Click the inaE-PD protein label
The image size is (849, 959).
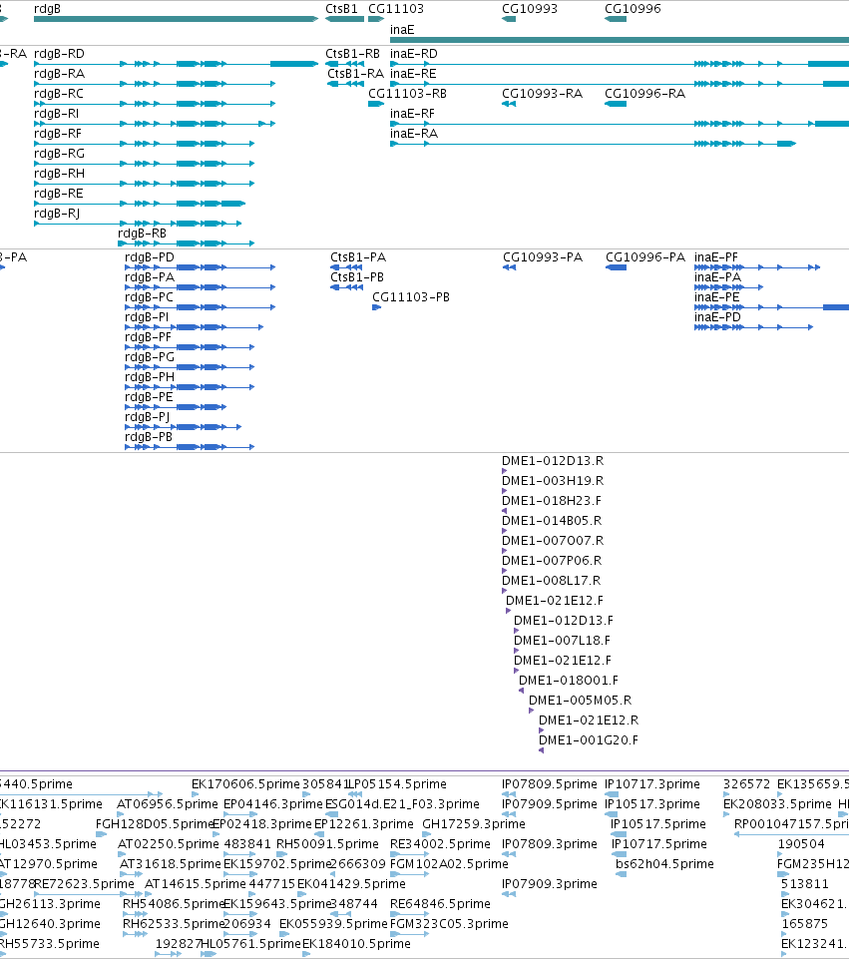(717, 317)
